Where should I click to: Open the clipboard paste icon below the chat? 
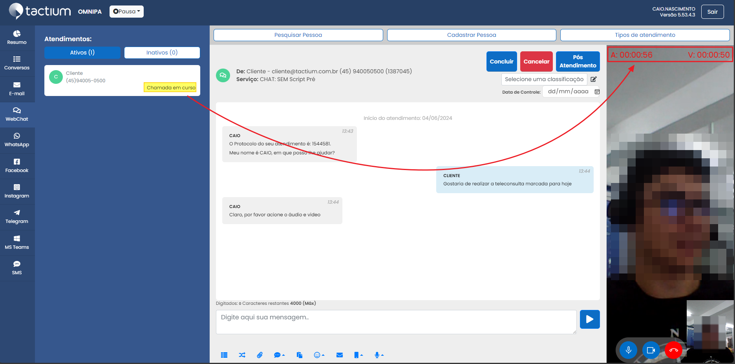pyautogui.click(x=299, y=355)
